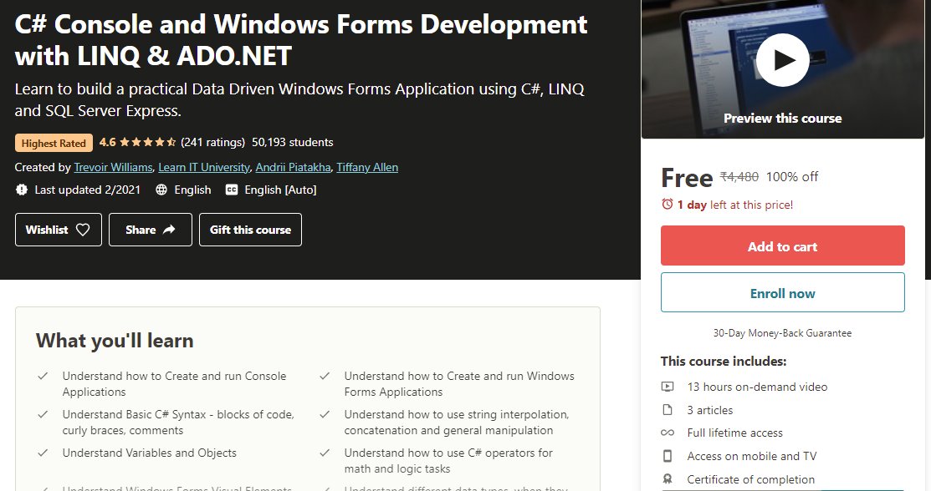Click the 3 articles text
Viewport: 931px width, 491px height.
pos(710,410)
